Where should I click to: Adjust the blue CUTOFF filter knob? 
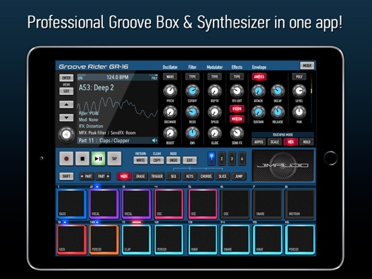click(x=193, y=91)
